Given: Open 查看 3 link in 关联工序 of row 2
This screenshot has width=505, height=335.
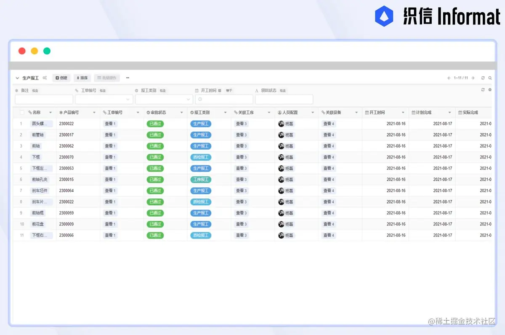Looking at the screenshot, I should (241, 135).
